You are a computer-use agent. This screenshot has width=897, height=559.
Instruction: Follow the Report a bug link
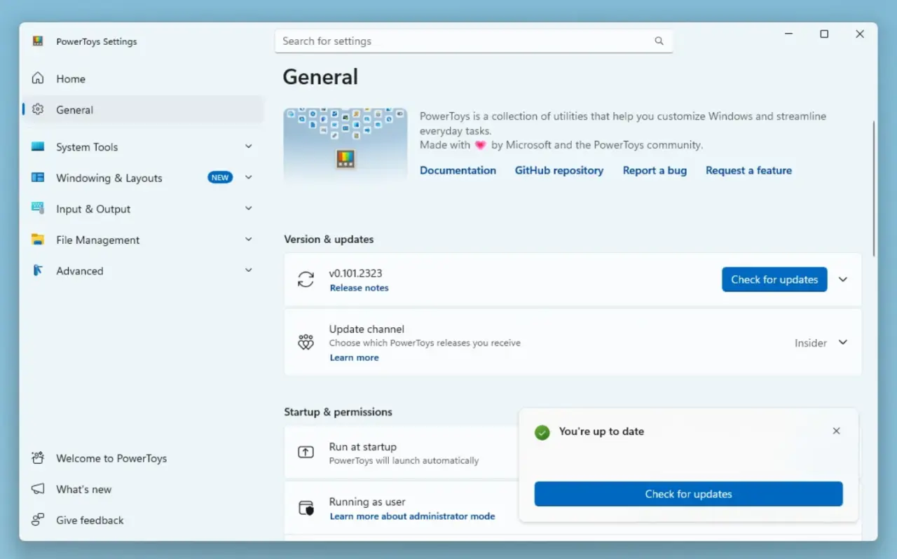pos(655,170)
